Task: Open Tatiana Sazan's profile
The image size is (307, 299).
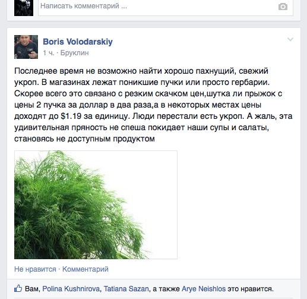Action: coord(126,289)
